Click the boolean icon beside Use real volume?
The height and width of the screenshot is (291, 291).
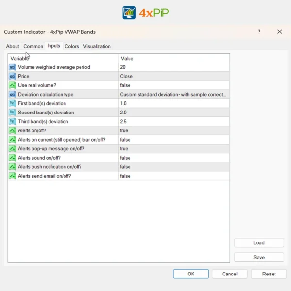pos(12,85)
